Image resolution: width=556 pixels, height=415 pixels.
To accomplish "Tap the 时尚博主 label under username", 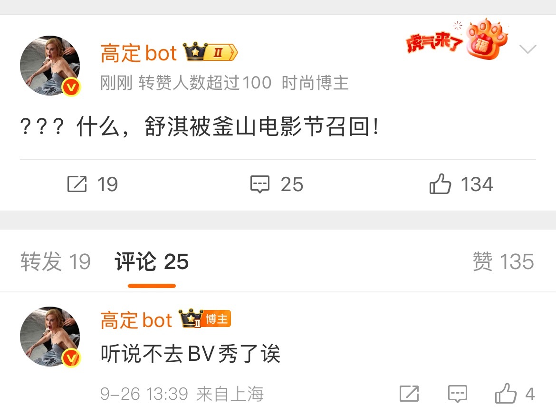I will [x=315, y=83].
